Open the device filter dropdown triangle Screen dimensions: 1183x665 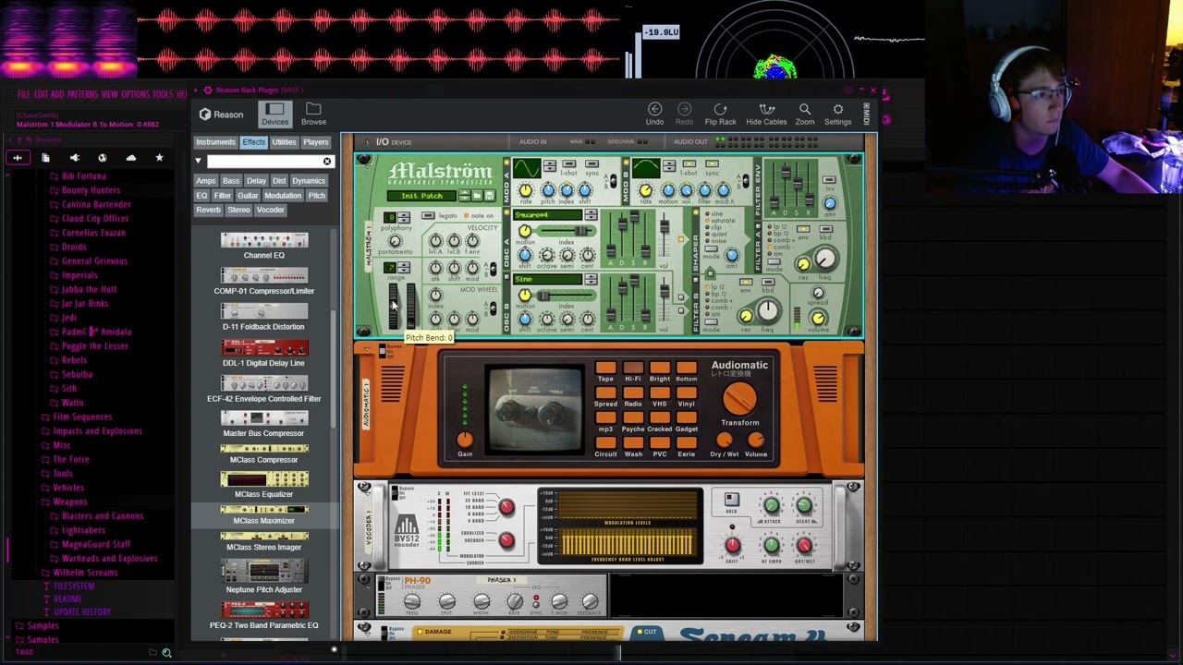click(198, 162)
